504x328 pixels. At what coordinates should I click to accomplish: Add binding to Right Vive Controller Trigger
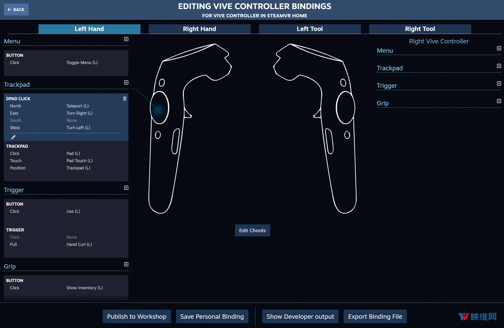(x=499, y=83)
